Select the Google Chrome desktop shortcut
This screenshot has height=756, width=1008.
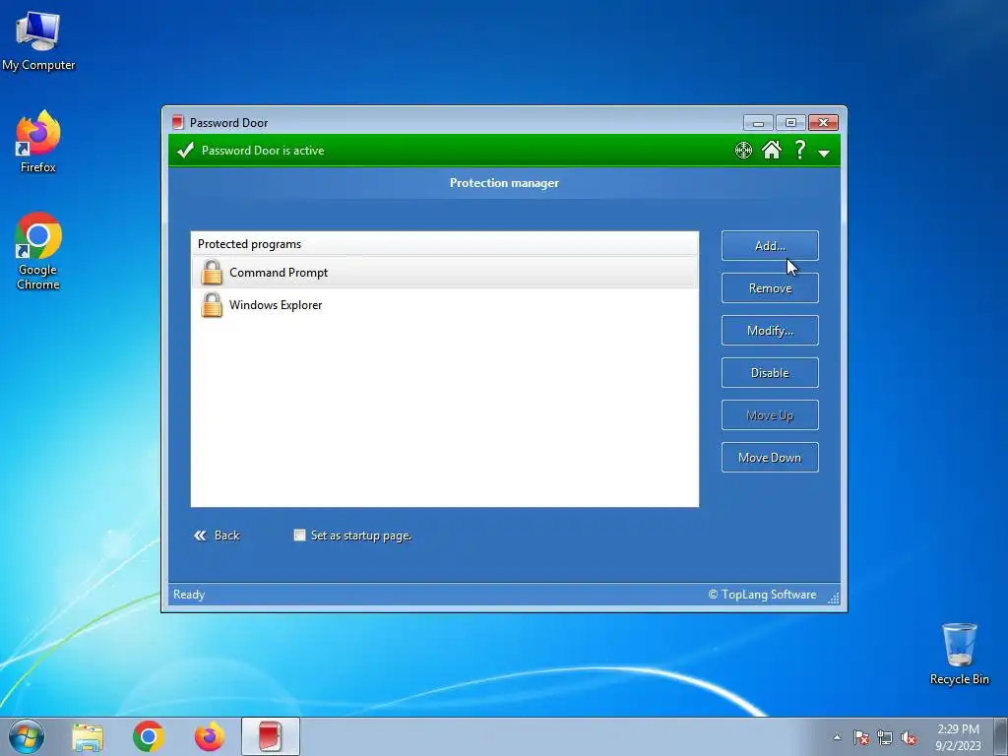tap(38, 251)
